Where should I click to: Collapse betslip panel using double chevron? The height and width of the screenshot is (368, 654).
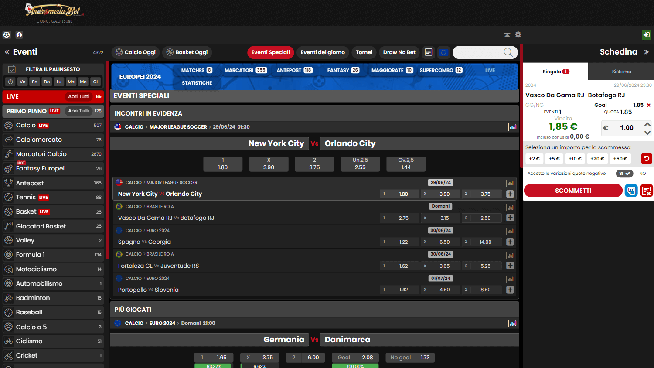(x=646, y=52)
